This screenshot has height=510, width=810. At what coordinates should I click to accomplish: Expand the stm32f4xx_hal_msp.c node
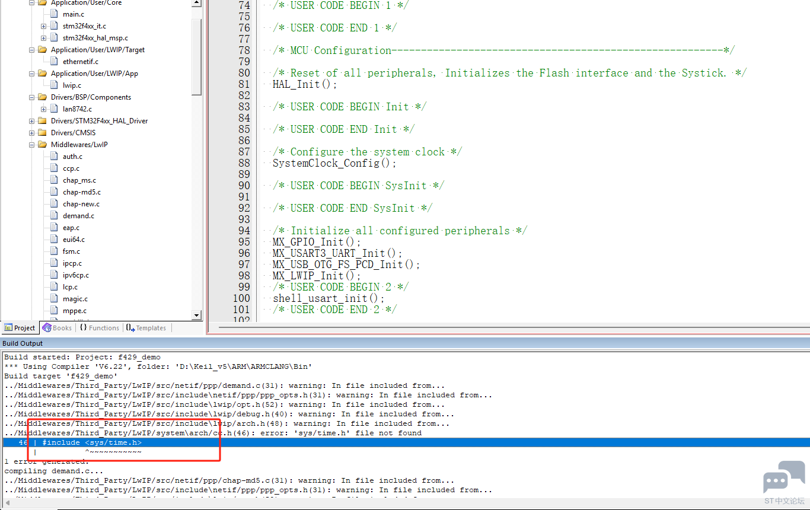tap(43, 38)
